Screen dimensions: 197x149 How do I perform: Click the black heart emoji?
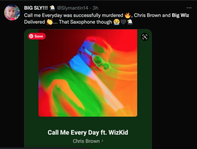(x=123, y=22)
